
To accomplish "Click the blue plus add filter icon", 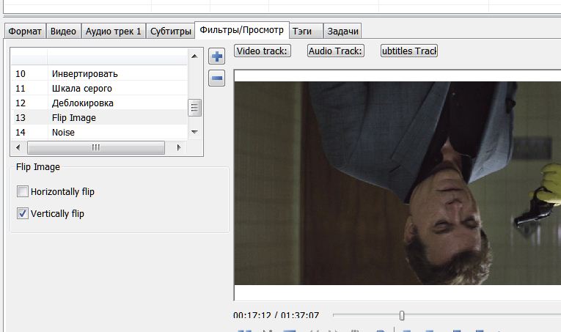I will click(x=217, y=57).
